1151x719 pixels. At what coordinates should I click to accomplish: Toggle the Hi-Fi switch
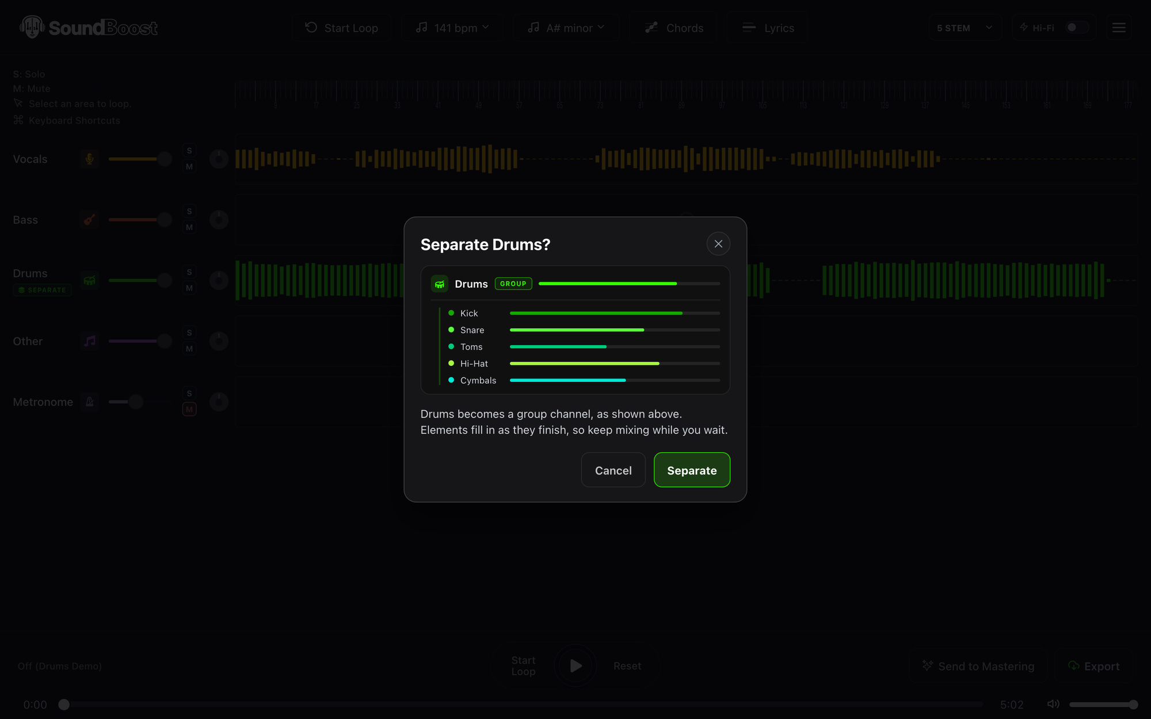click(1076, 28)
